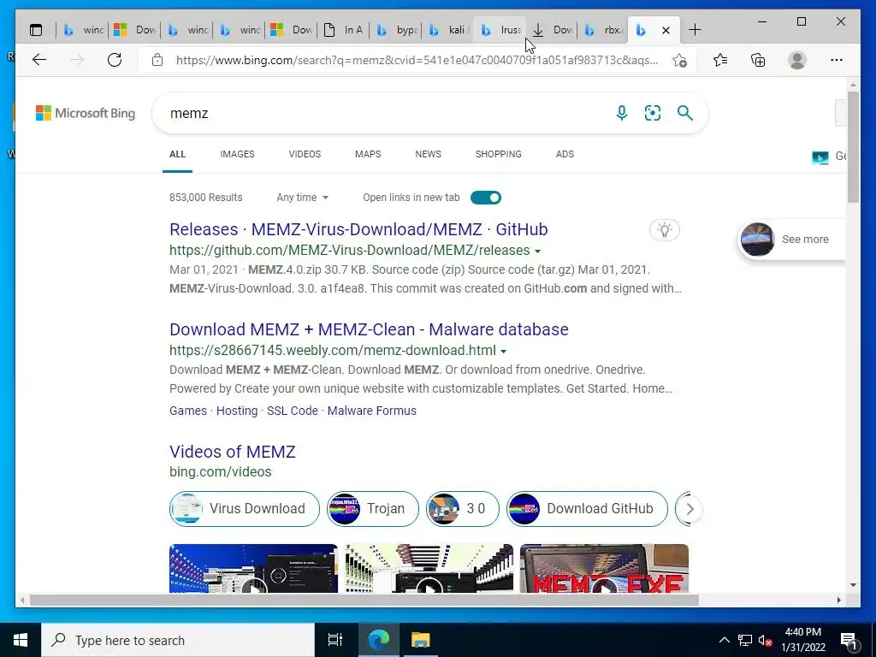Open notification center icon
Image resolution: width=876 pixels, height=657 pixels.
849,640
